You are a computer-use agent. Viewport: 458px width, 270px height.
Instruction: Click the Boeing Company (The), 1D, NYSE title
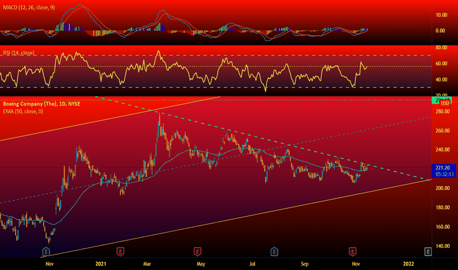(41, 104)
